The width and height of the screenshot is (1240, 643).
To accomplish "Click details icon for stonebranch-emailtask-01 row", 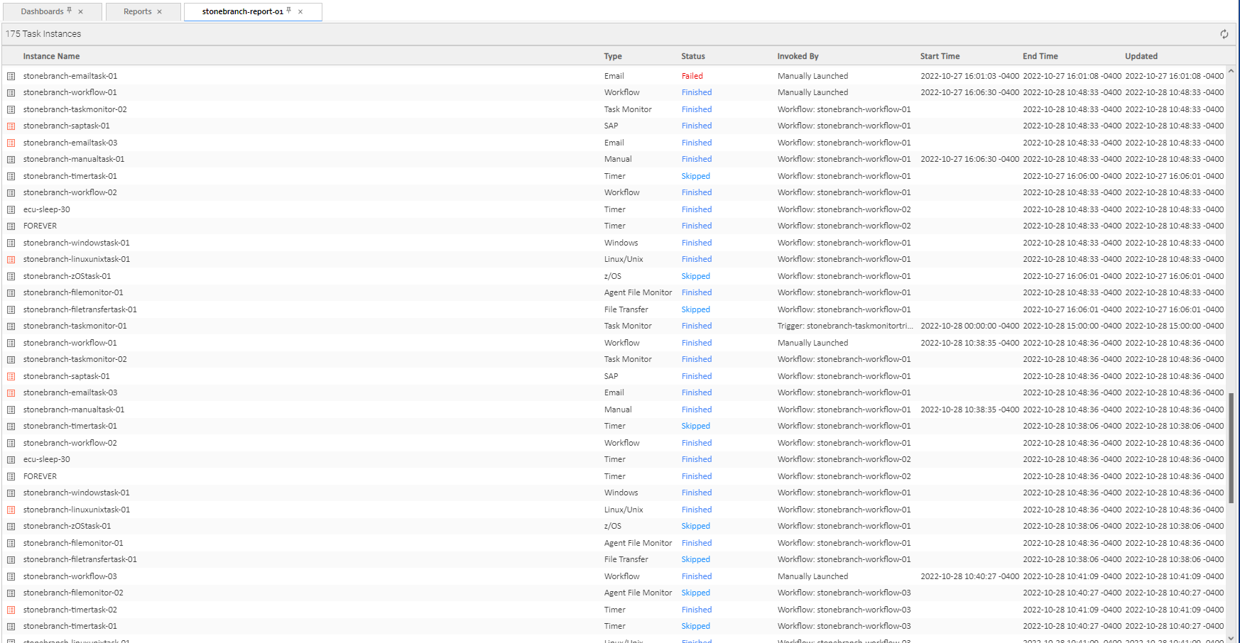I will 11,76.
